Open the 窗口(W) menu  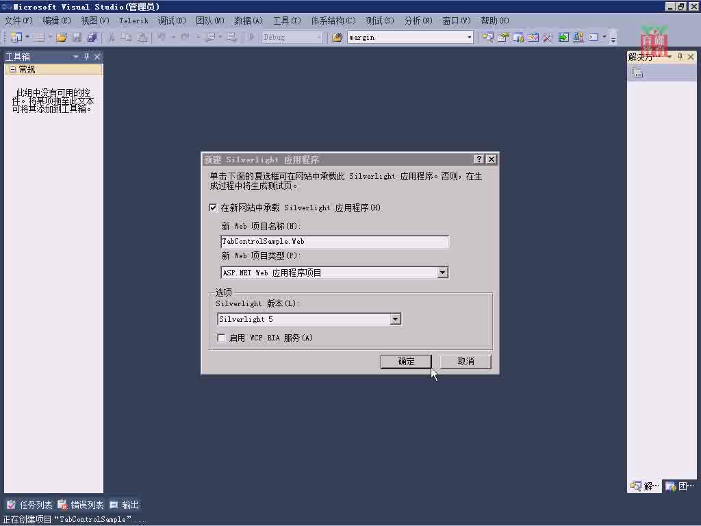point(457,21)
